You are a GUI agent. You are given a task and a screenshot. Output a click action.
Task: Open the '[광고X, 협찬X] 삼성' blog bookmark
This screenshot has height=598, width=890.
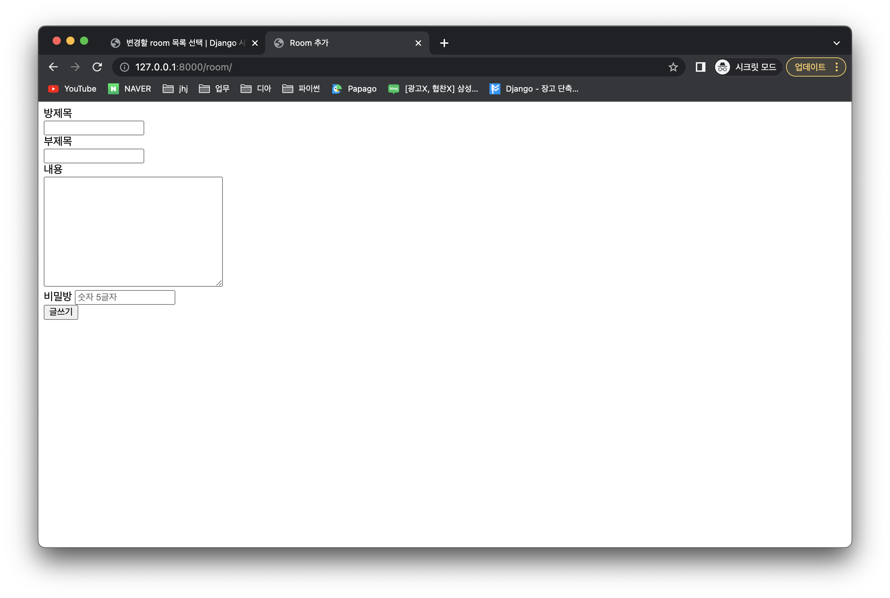(x=433, y=89)
